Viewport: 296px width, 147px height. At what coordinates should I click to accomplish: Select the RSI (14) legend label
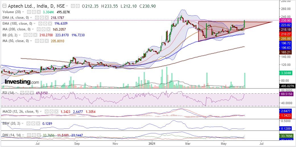click(x=8, y=93)
